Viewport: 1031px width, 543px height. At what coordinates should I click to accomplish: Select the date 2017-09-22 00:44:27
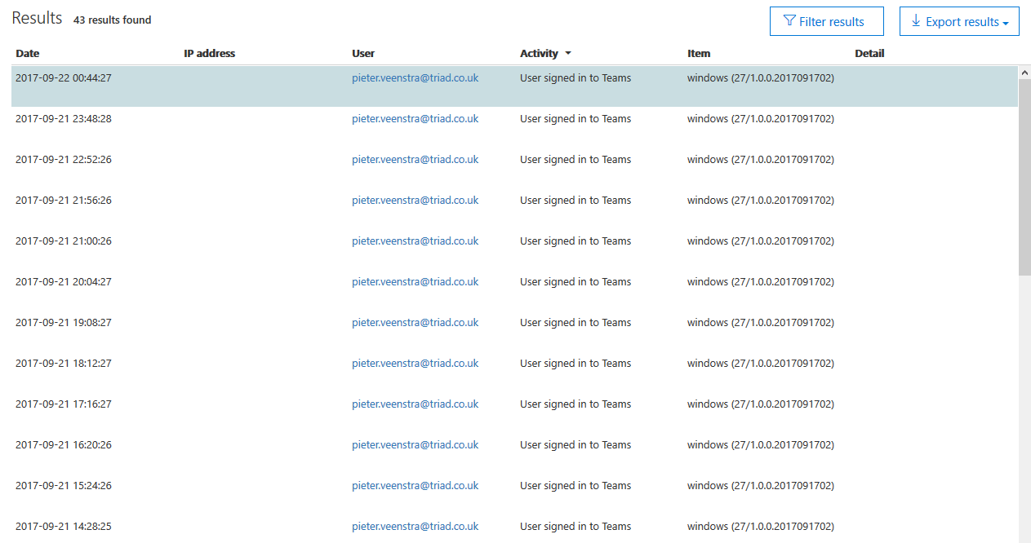(x=64, y=78)
